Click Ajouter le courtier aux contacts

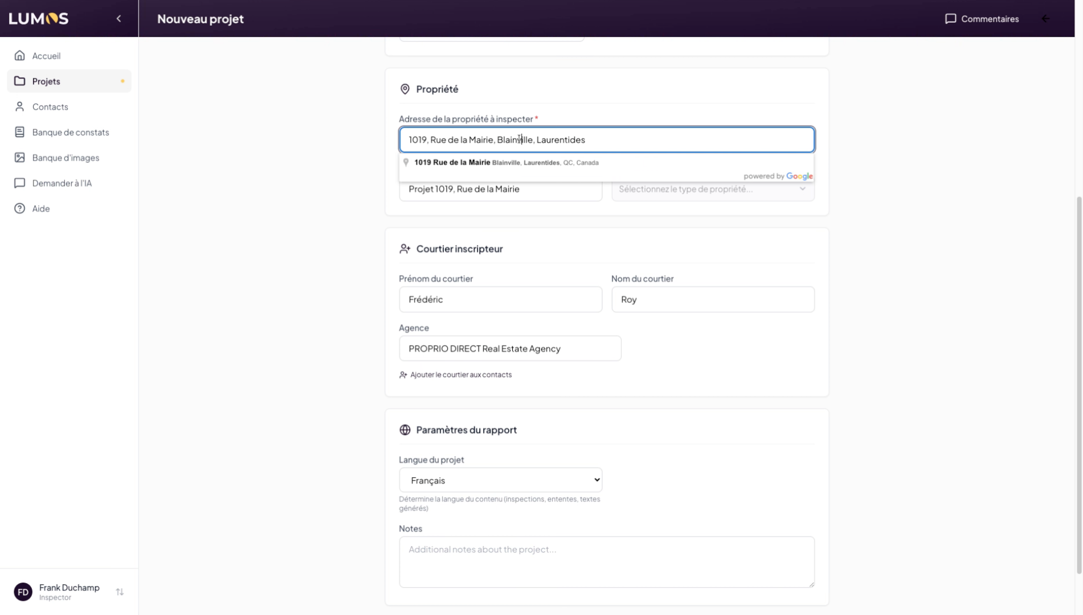pyautogui.click(x=460, y=375)
